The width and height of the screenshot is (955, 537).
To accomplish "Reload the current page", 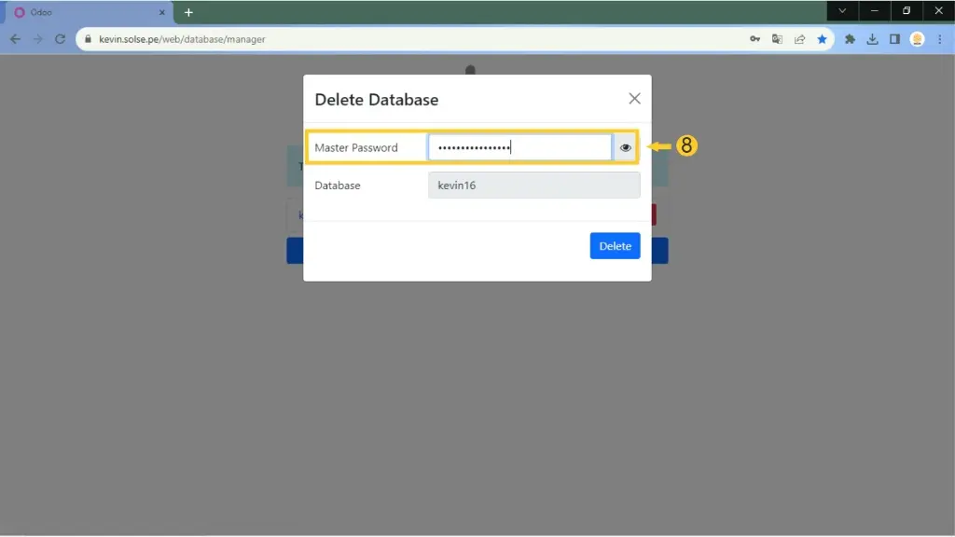I will (60, 39).
